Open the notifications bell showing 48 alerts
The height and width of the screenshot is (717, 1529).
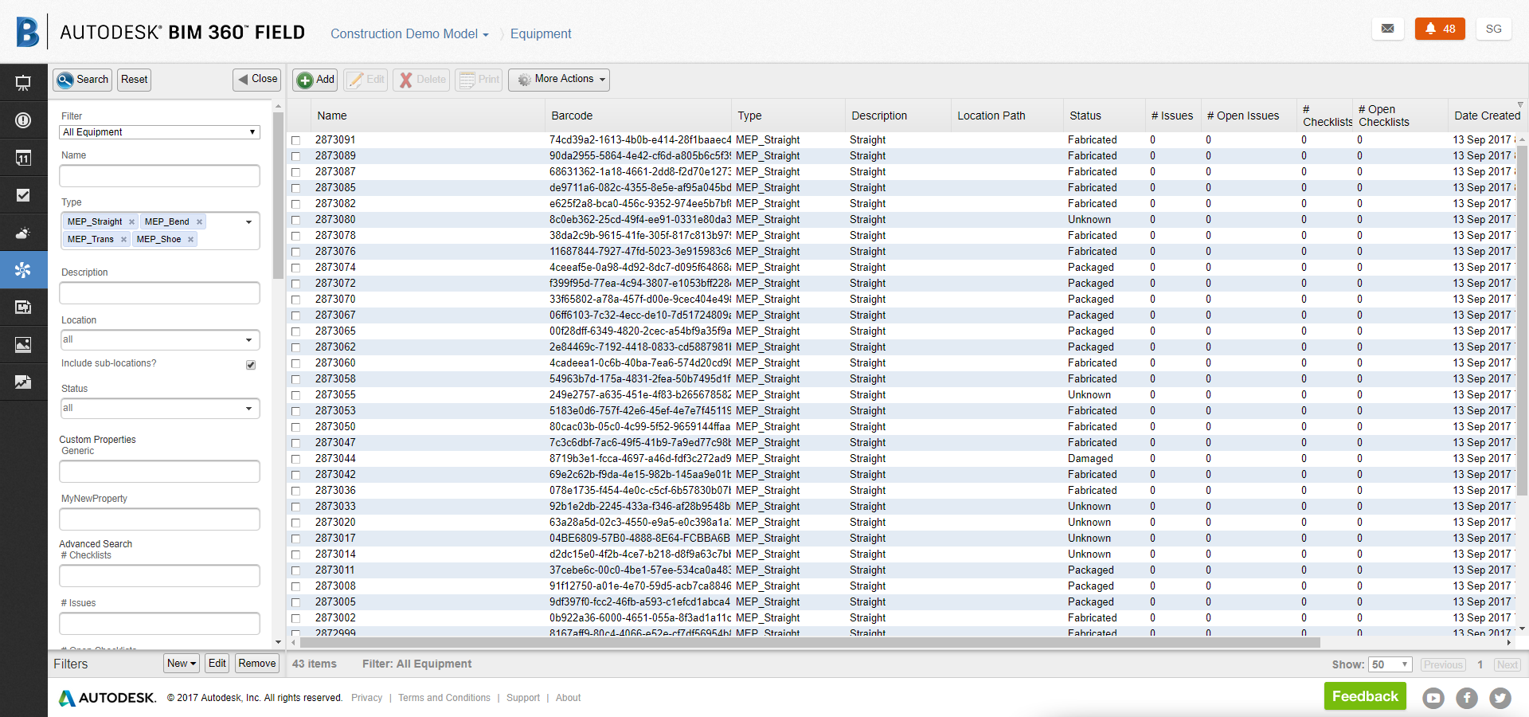pos(1439,29)
